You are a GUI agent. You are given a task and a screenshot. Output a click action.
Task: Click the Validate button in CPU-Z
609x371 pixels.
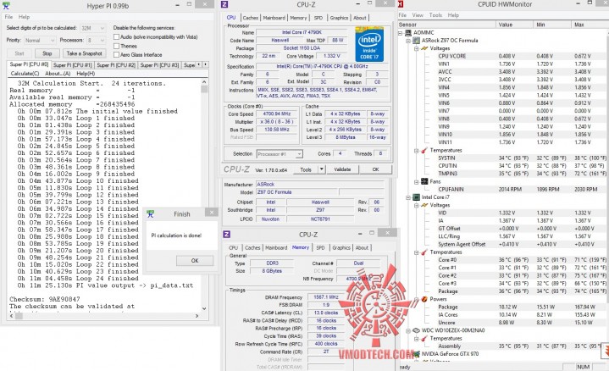[x=342, y=169]
